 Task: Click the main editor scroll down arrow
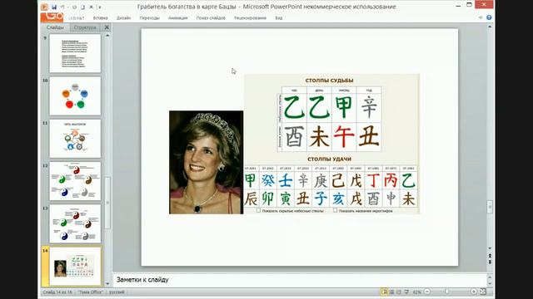(x=490, y=248)
